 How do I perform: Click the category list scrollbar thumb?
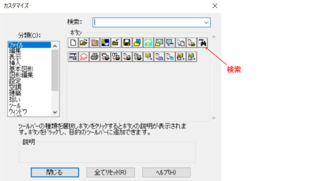click(55, 70)
